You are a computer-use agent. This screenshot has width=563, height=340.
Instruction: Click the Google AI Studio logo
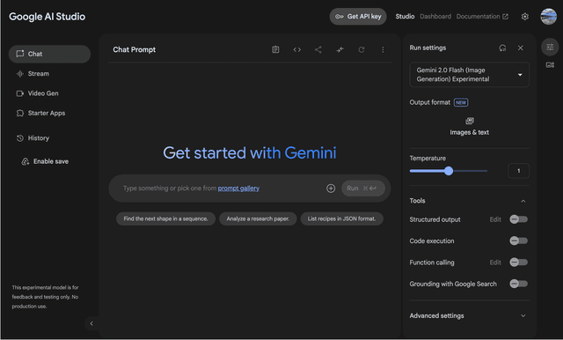click(x=47, y=17)
